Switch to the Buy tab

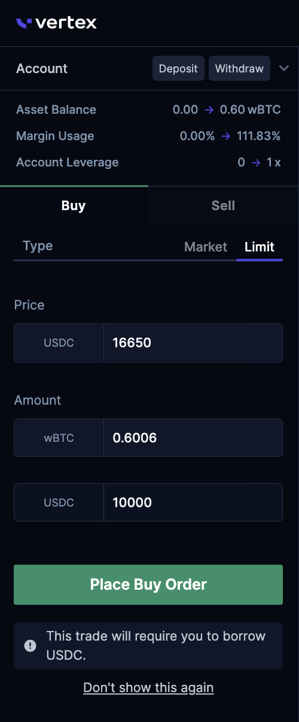coord(74,205)
